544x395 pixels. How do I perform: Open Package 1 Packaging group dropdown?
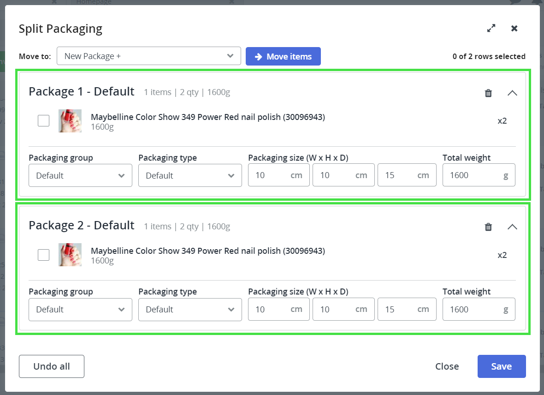[80, 176]
